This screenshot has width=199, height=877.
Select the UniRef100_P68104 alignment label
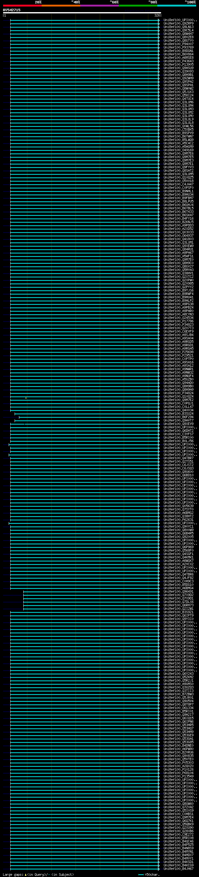point(178,773)
